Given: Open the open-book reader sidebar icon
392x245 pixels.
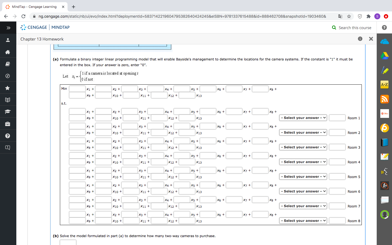Looking at the screenshot, I should (x=8, y=100).
